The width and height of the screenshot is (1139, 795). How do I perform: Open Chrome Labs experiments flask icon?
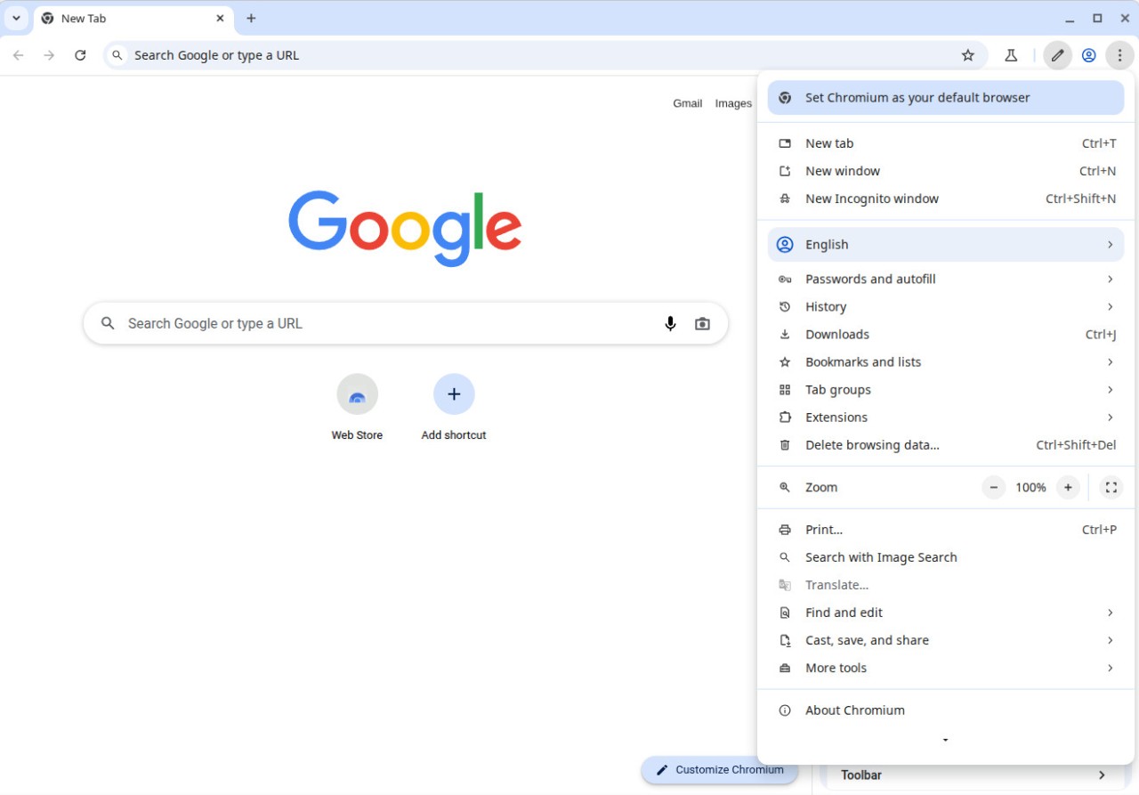[x=1011, y=54]
